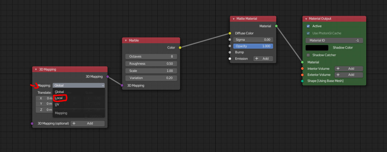Screen dimensions: 387x152
Task: Click the Add button beside Emission
Action: 263,59
